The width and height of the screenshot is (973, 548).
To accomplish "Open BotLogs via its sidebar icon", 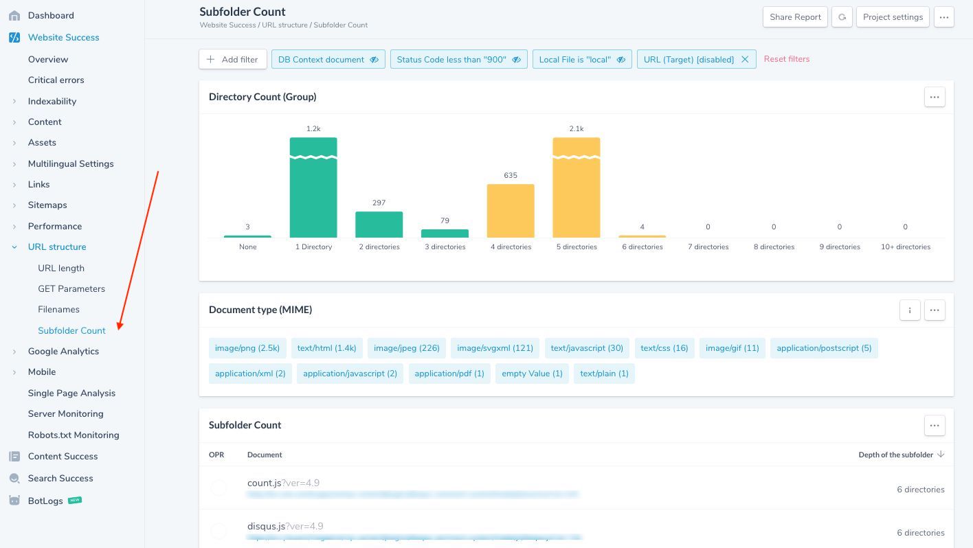I will (x=13, y=501).
